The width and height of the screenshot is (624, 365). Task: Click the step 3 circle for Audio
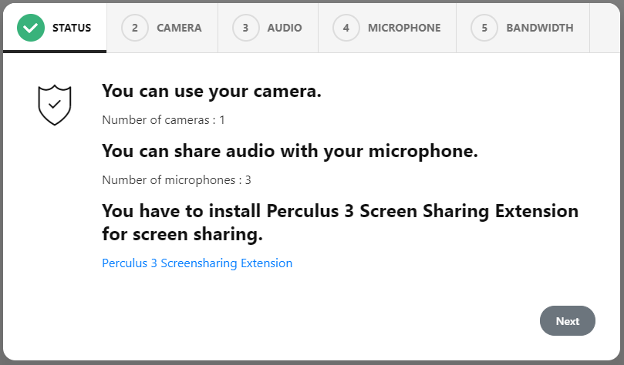coord(245,28)
